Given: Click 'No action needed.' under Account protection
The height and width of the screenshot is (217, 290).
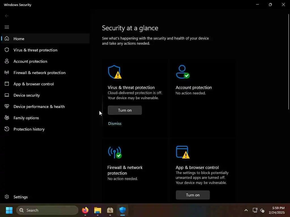Looking at the screenshot, I should click(191, 93).
